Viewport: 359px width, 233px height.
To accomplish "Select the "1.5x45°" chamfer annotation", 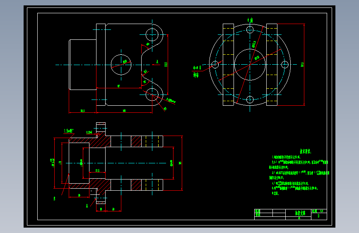I will (68, 131).
